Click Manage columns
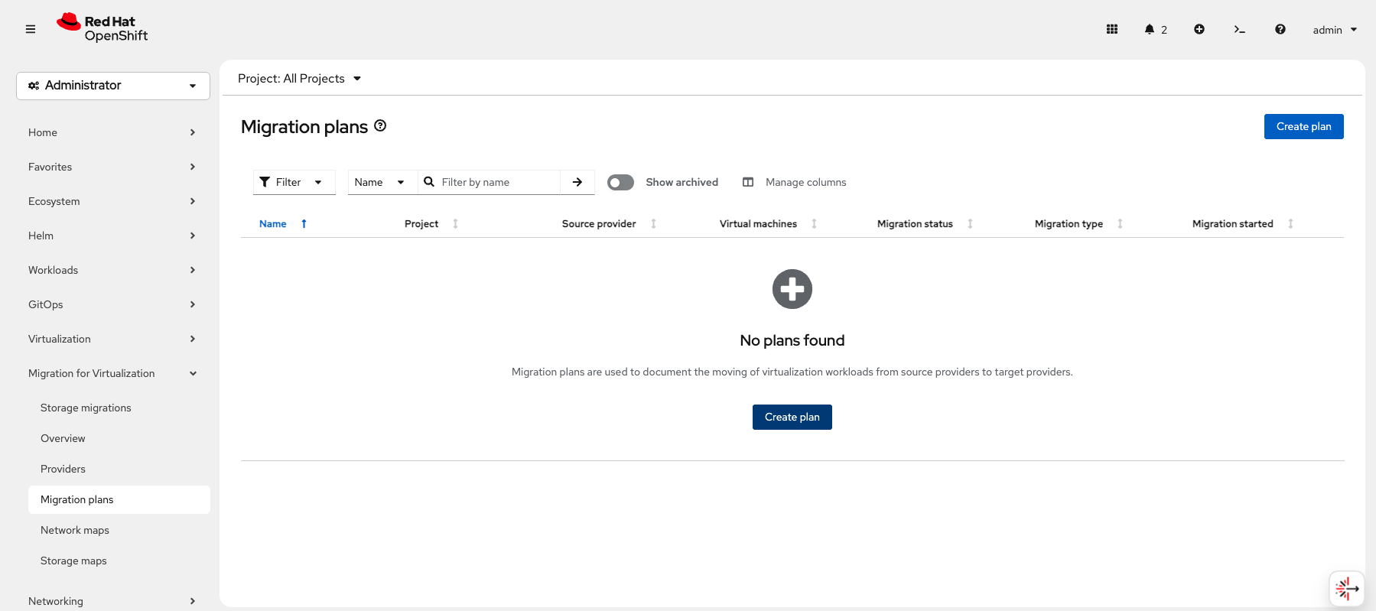Image resolution: width=1376 pixels, height=611 pixels. [x=795, y=182]
